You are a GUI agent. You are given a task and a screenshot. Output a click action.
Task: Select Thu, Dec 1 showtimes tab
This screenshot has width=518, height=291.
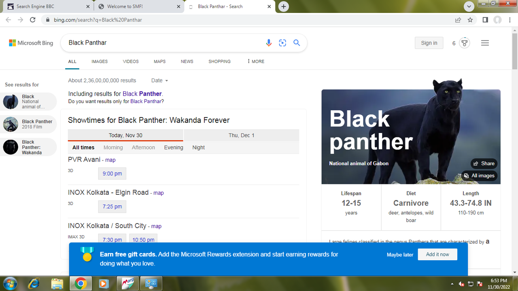point(242,135)
